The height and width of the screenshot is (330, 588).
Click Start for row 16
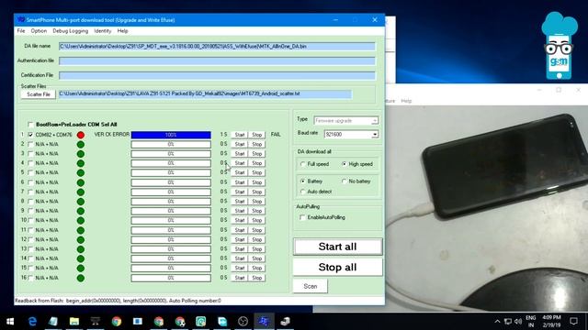[x=240, y=278]
